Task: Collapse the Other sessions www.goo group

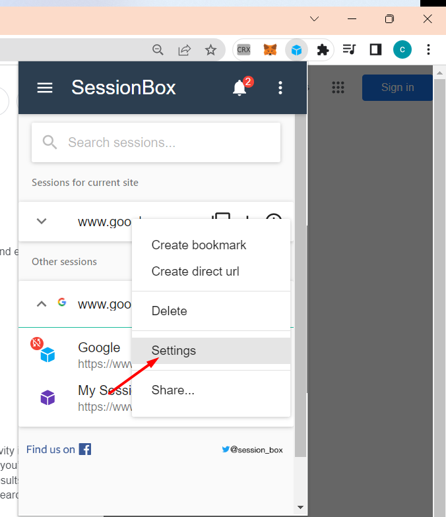Action: click(41, 303)
